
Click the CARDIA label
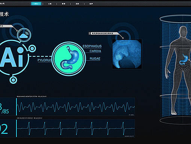click(95, 51)
